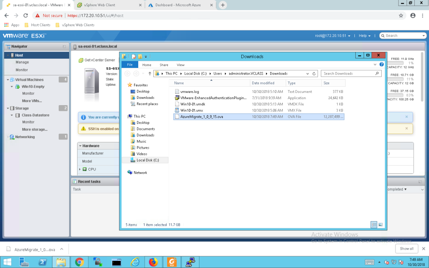Collapse the Virtual Machines tree node
Screen dimensions: 429x268
pyautogui.click(x=8, y=80)
